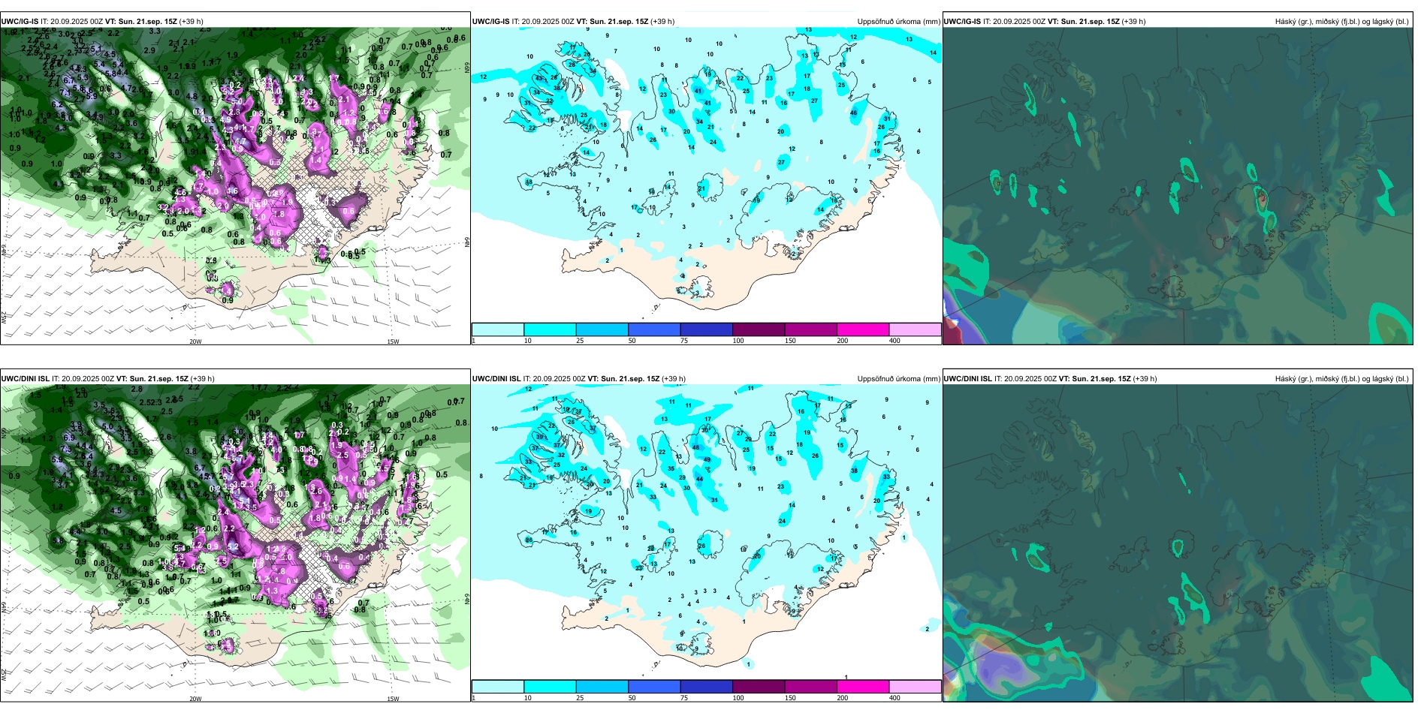Click the '15W' longitude label on IG-IS wind map
The width and height of the screenshot is (1427, 713).
tap(393, 341)
